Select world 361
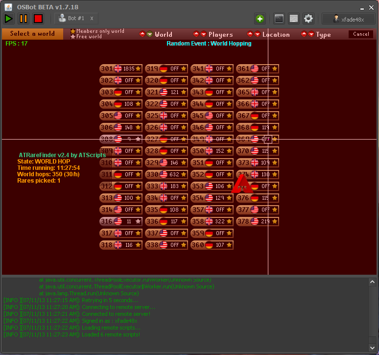 click(258, 69)
